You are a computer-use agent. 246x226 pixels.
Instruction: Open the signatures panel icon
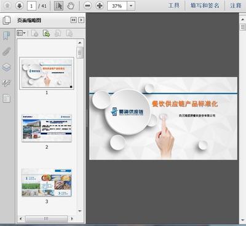click(6, 83)
